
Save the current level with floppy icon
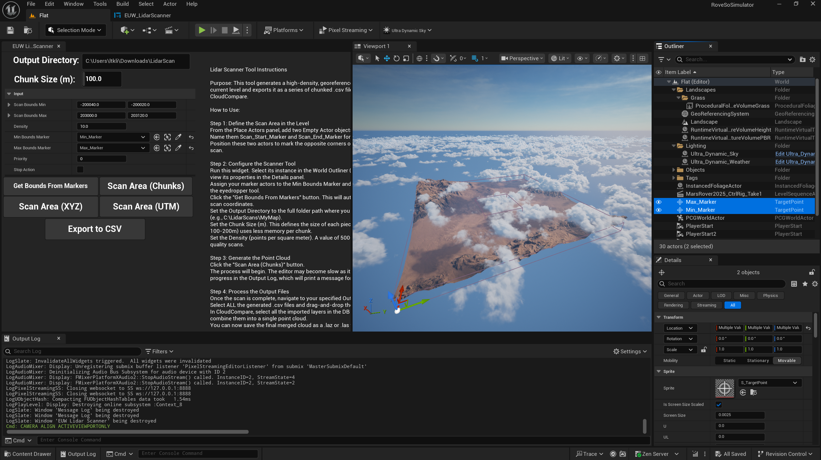(10, 30)
